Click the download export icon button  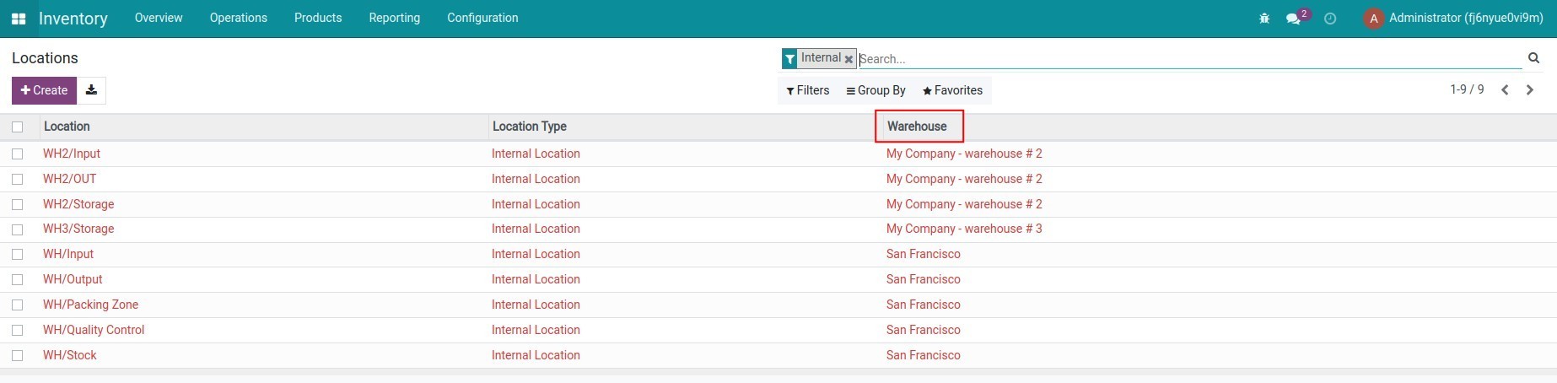point(91,90)
